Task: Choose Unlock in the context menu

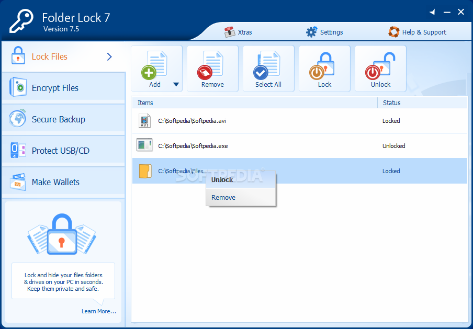Action: (x=241, y=180)
